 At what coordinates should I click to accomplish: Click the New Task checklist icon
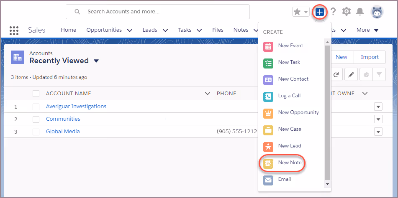pyautogui.click(x=268, y=63)
